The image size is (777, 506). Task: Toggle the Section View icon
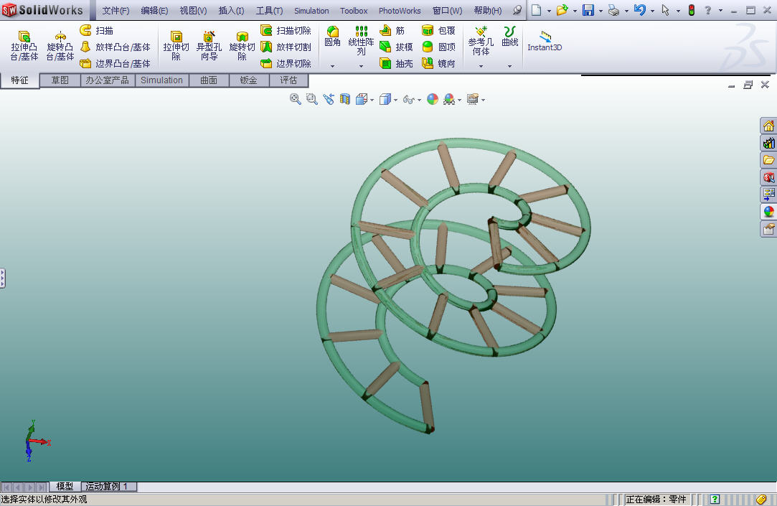345,99
